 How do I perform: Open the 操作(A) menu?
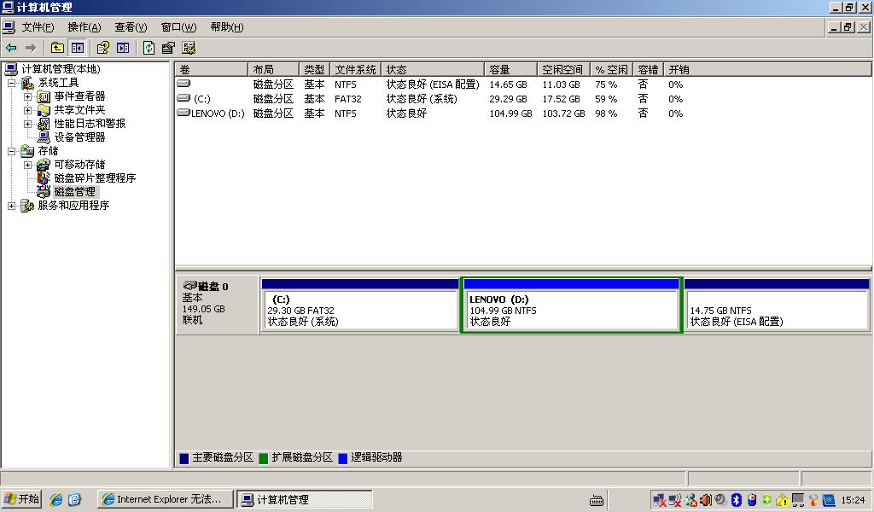(x=84, y=27)
